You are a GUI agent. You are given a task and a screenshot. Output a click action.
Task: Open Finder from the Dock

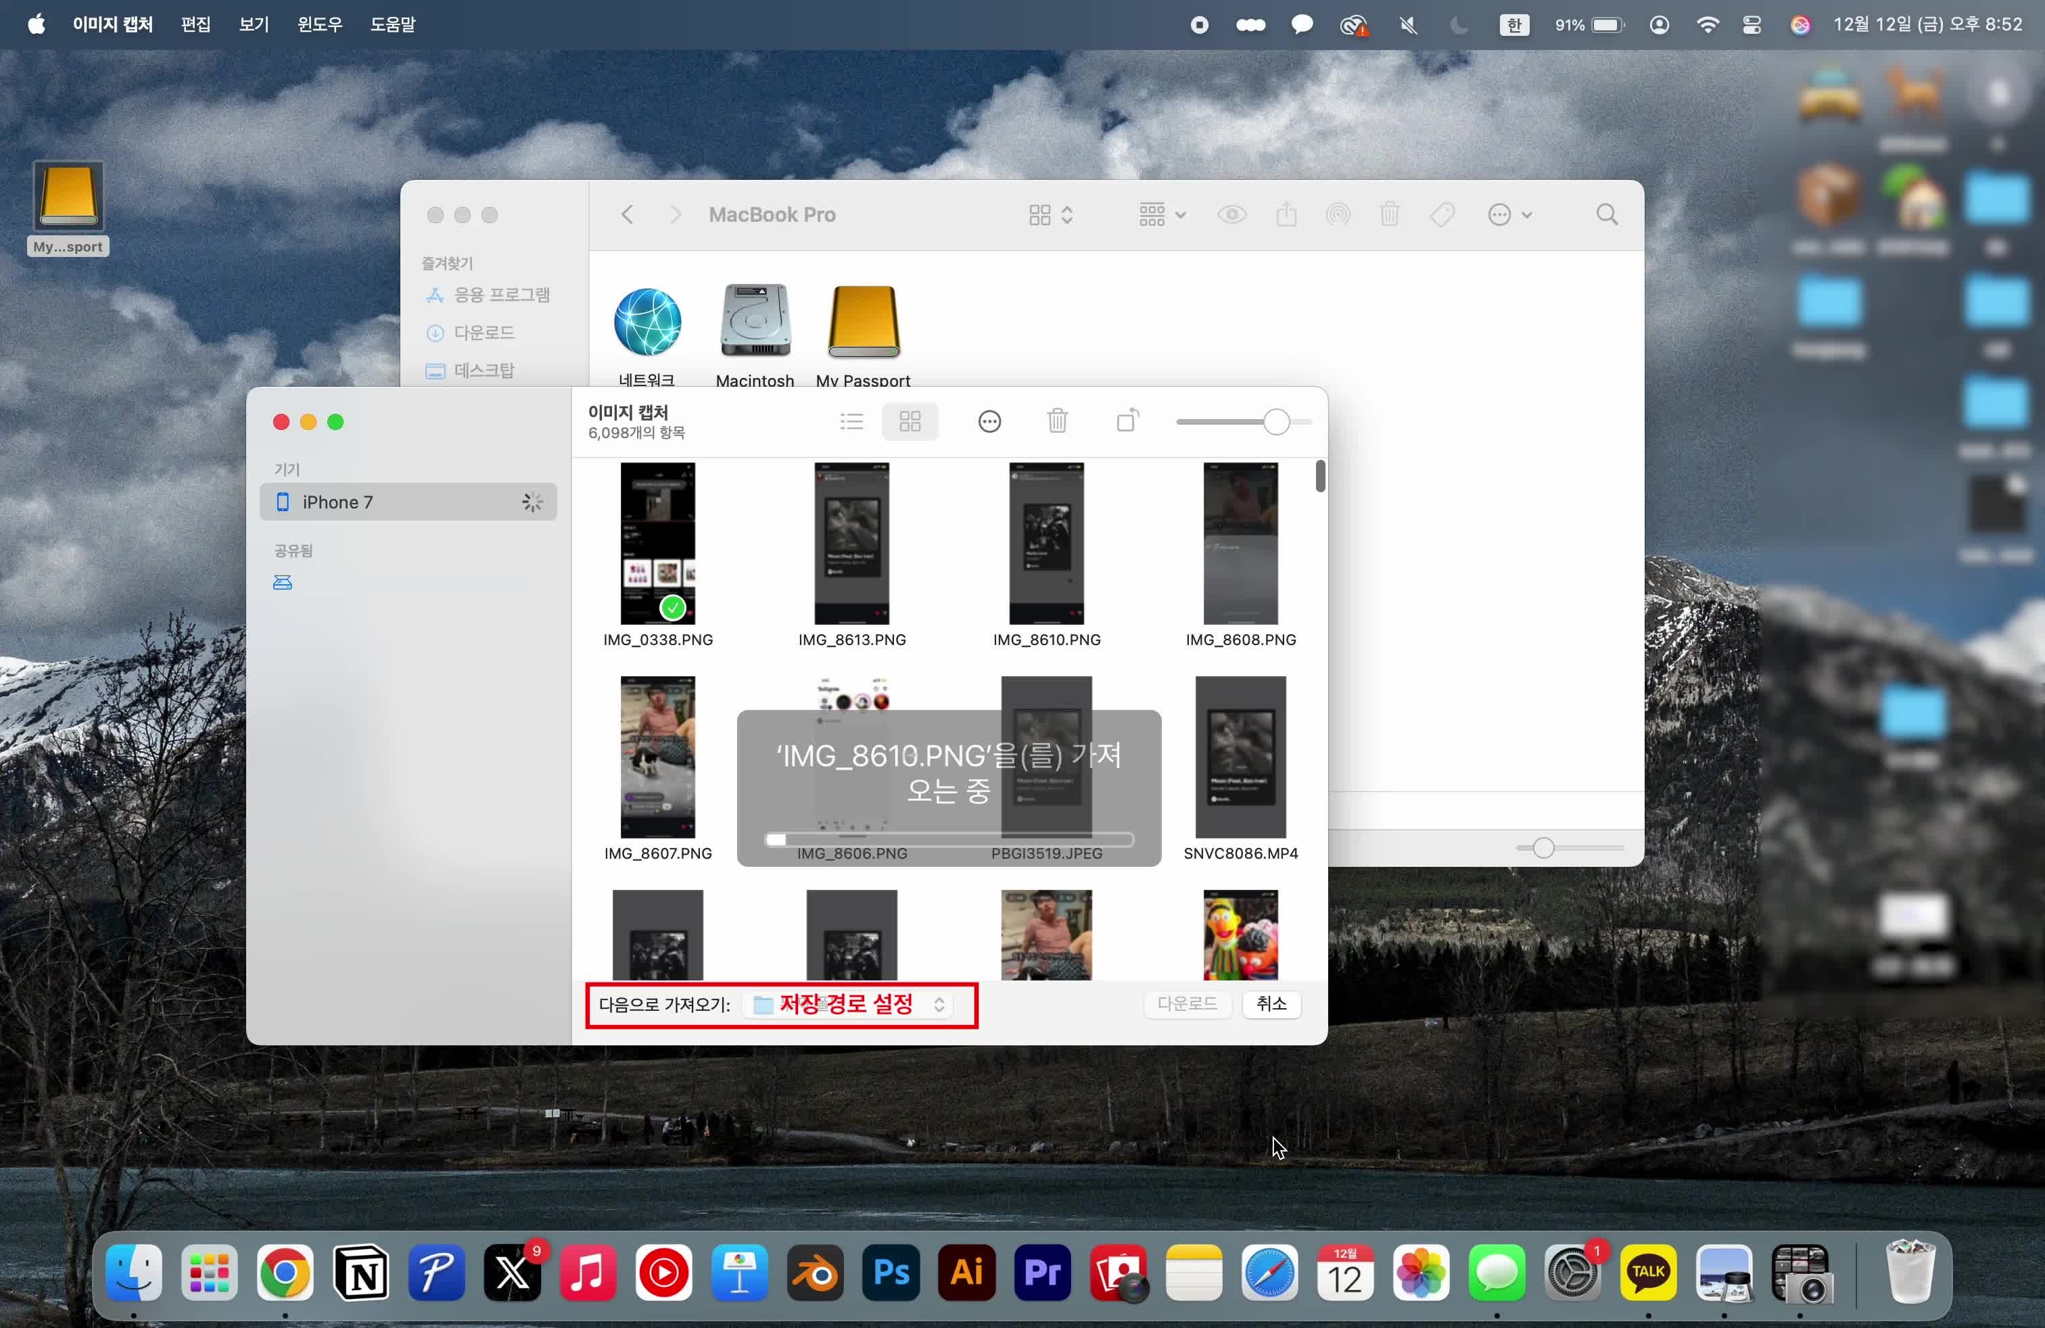(x=134, y=1273)
